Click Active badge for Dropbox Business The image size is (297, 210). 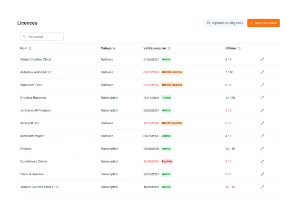(167, 98)
